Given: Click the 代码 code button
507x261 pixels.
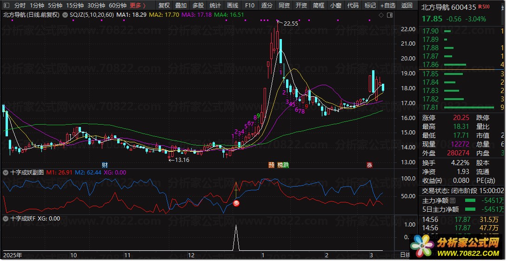Looking at the screenshot, I should (353, 5).
